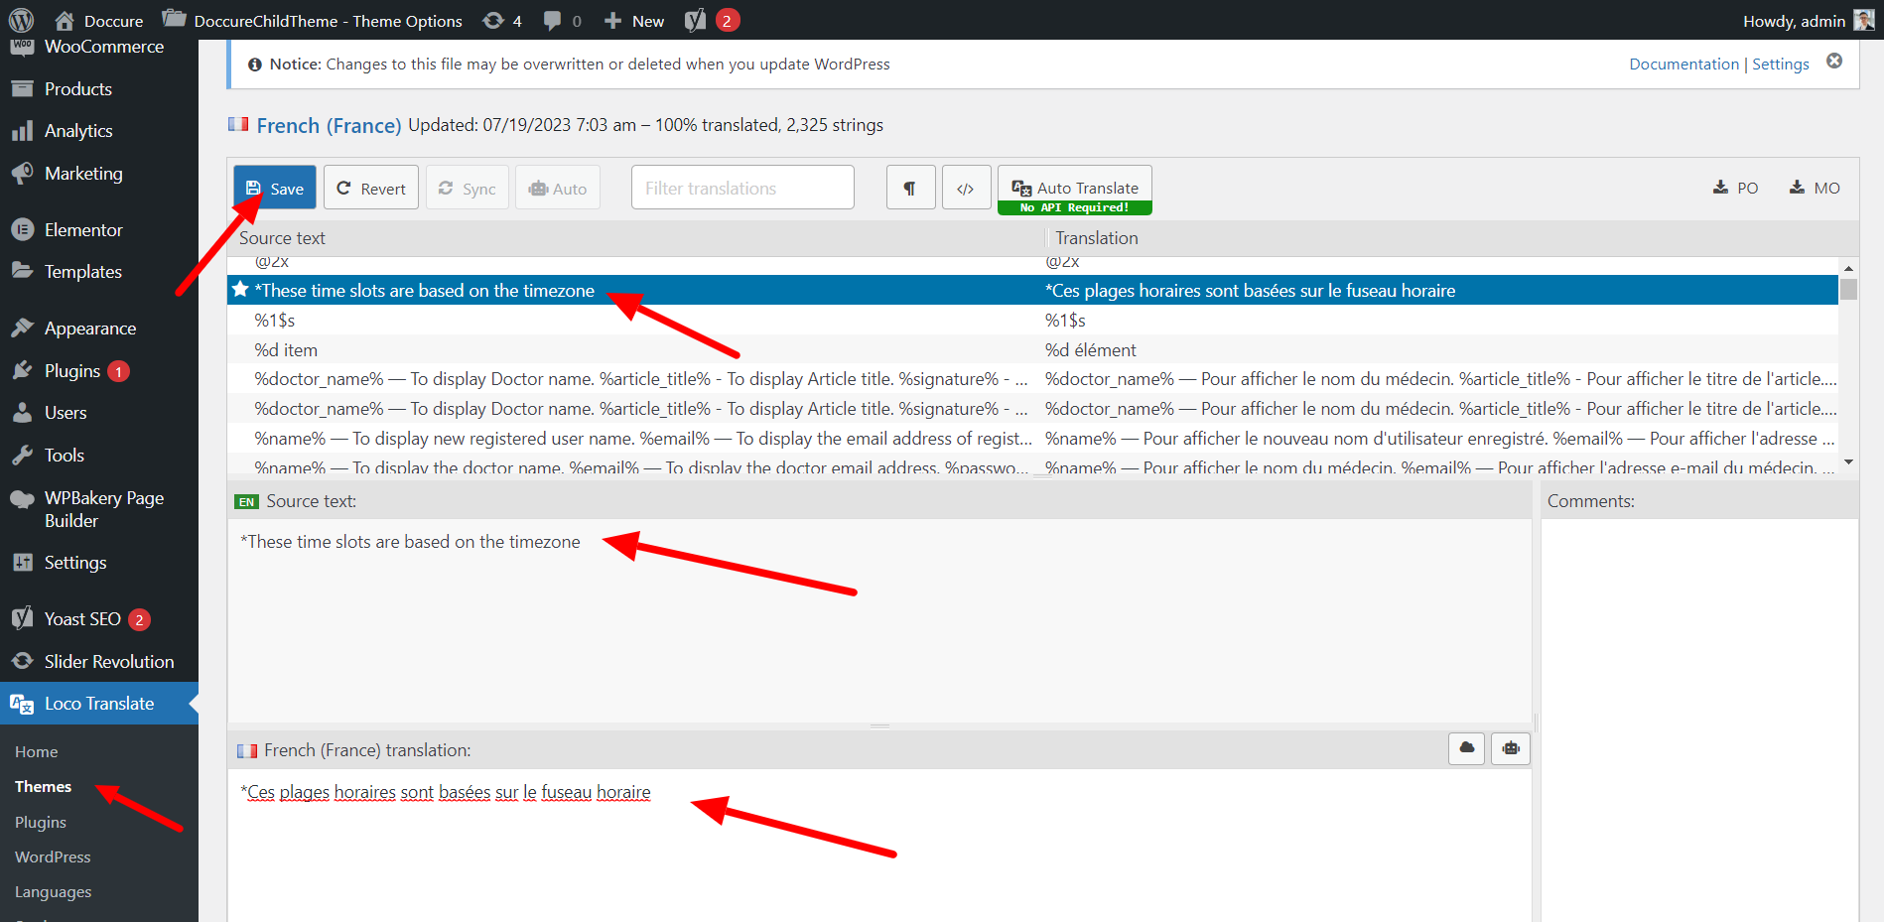
Task: Click the cloud suggest translation icon
Action: [1466, 748]
